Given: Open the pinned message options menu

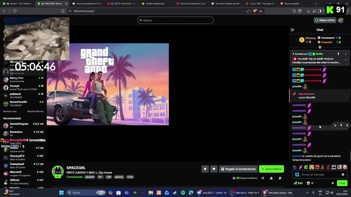Looking at the screenshot, I should coord(346,54).
